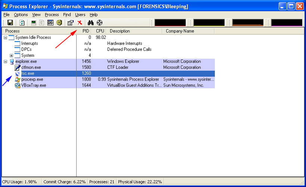The height and width of the screenshot is (187, 306).
Task: Click the Show Process Tree icon
Action: [x=41, y=23]
